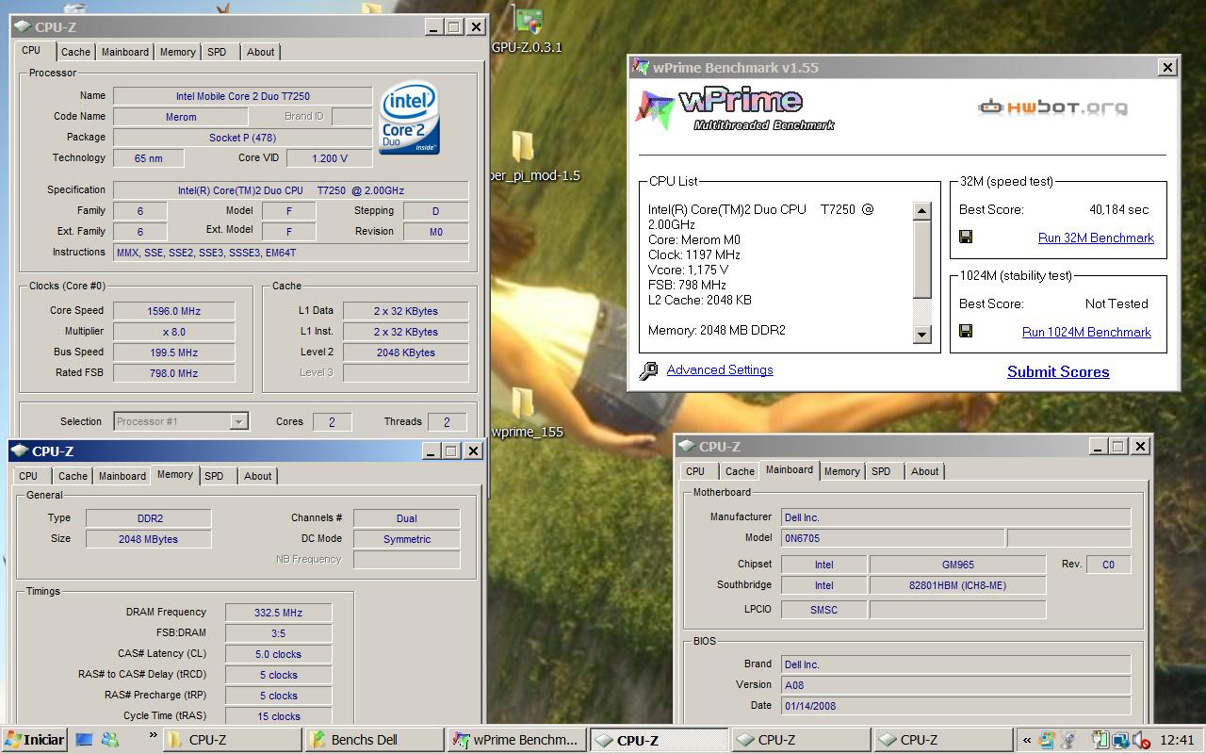Click the Core Speed value 1596.0 MHz
This screenshot has height=754, width=1206.
[x=173, y=311]
